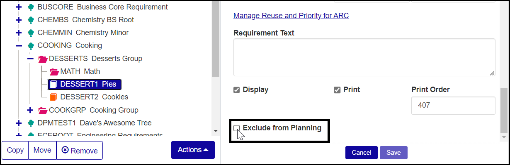Click the COOKGRP folder icon
The width and height of the screenshot is (510, 165).
[x=43, y=110]
